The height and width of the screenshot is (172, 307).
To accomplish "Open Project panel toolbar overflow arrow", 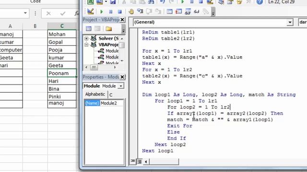I will [x=123, y=29].
